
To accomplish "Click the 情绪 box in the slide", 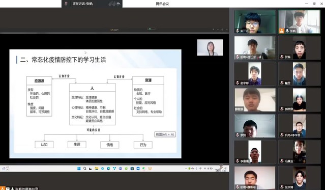I will pos(110,145).
